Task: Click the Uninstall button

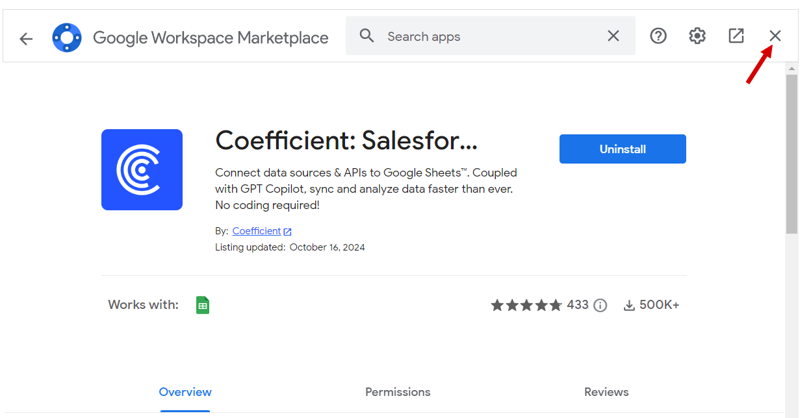Action: pyautogui.click(x=623, y=149)
